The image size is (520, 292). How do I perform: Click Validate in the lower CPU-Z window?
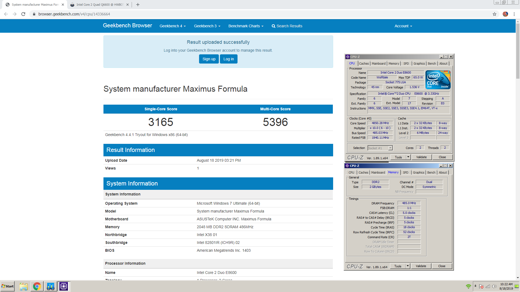tap(421, 266)
